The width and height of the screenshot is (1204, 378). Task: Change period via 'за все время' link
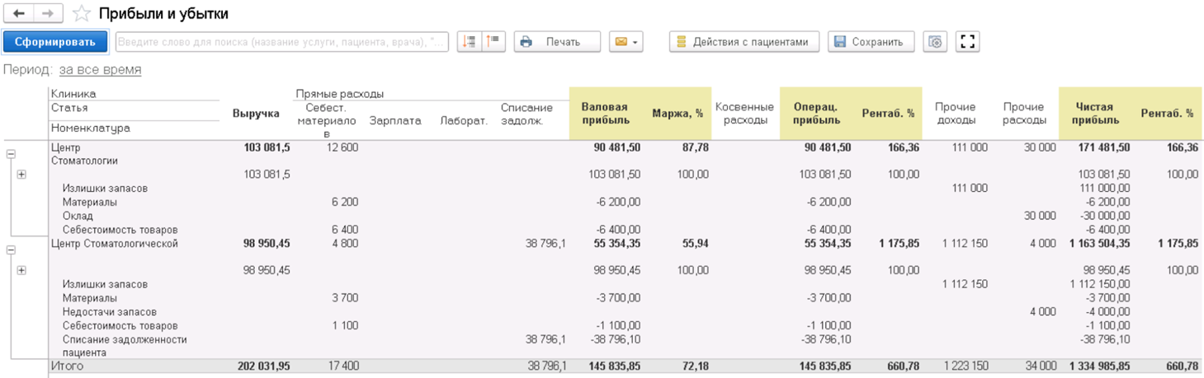point(100,69)
